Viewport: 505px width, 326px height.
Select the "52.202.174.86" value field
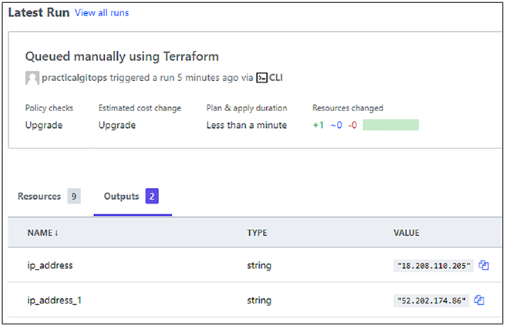pyautogui.click(x=431, y=301)
